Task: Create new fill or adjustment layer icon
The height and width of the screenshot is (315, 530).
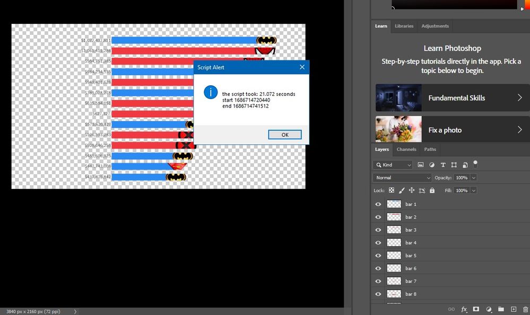Action: (x=489, y=309)
